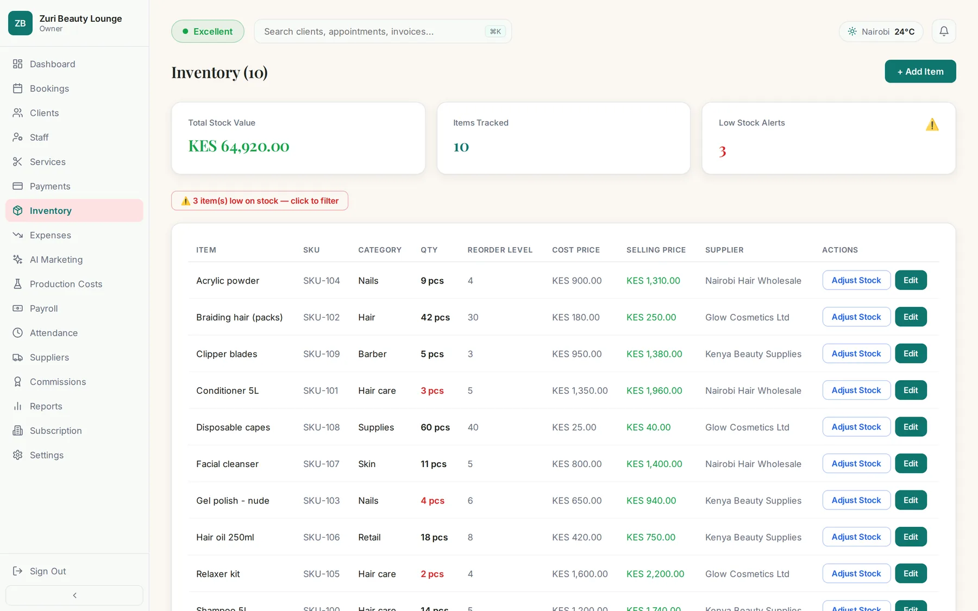978x611 pixels.
Task: Adjust stock for Conditioner 5L
Action: [856, 390]
